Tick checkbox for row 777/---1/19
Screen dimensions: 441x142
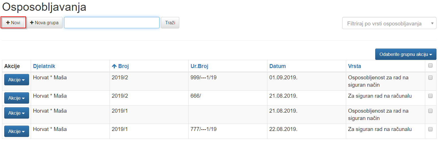pos(431,129)
